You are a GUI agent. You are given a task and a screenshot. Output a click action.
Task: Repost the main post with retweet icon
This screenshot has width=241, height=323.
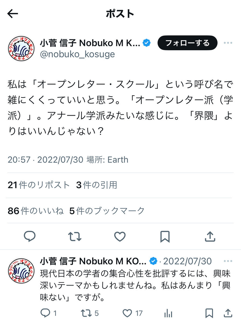tap(75, 237)
